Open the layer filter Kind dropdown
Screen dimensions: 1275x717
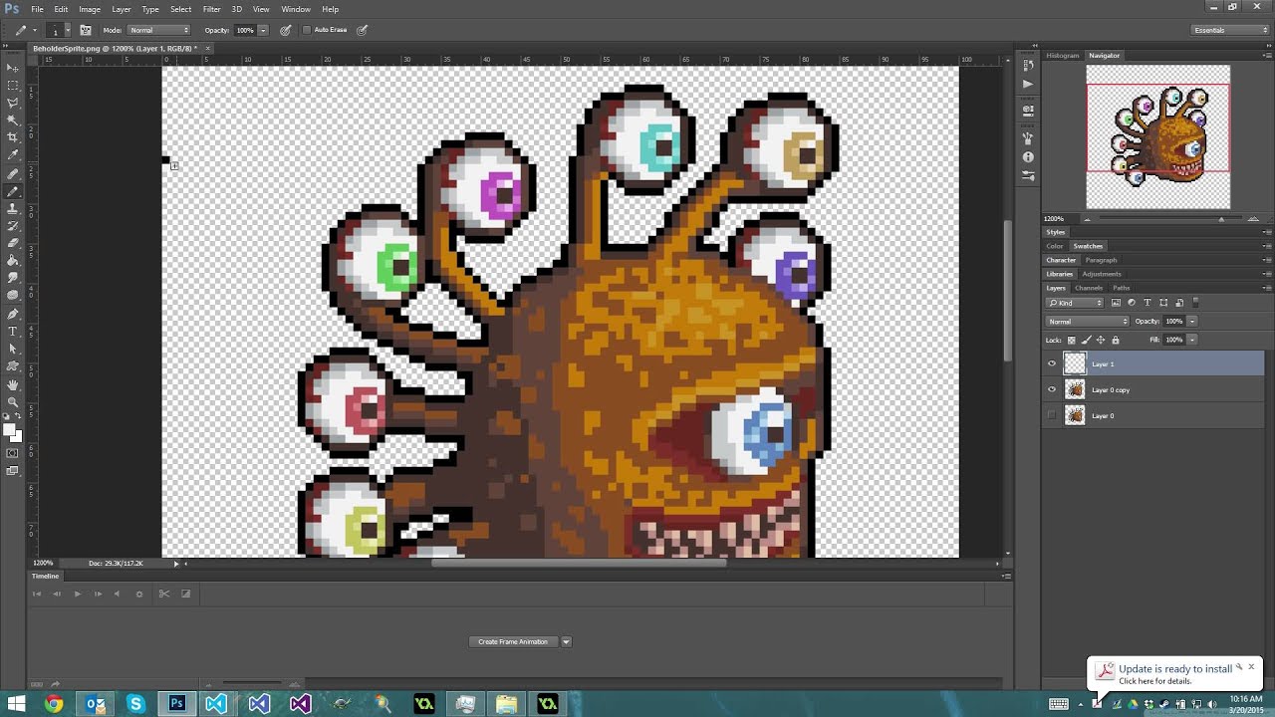point(1076,303)
